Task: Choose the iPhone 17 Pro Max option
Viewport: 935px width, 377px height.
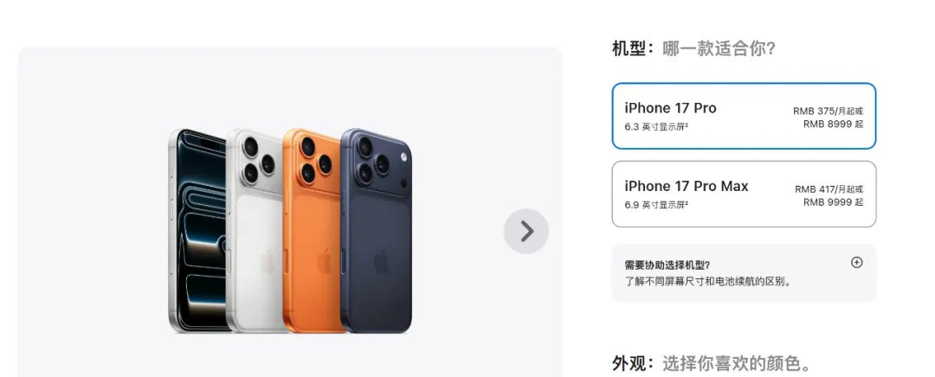Action: (744, 195)
